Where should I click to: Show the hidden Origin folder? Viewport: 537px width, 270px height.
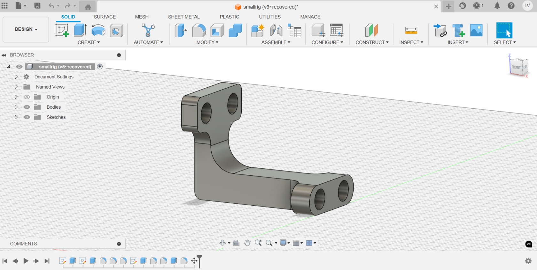coord(27,97)
